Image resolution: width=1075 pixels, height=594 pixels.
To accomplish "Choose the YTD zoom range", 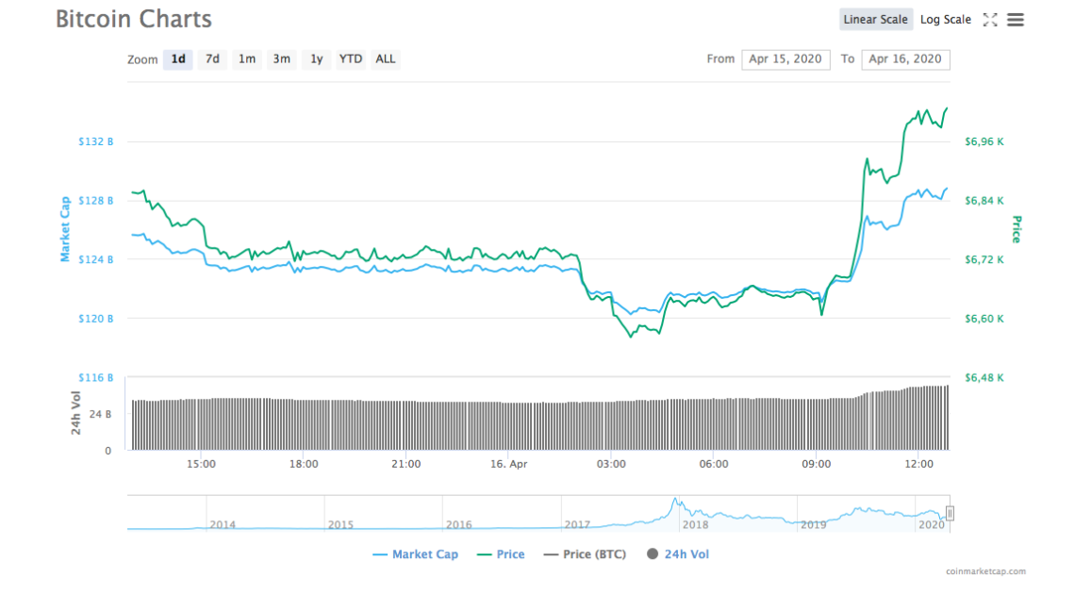I will (x=351, y=59).
